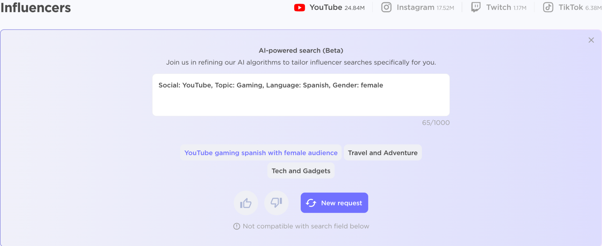Click "Not compatible with search field below" text
602x246 pixels.
[306, 226]
